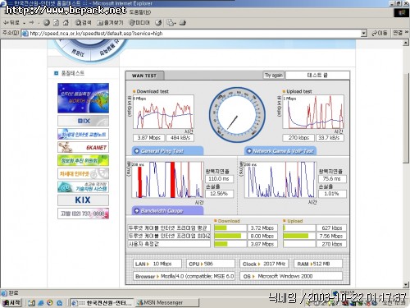Expand the address bar dropdown arrow

363,34
